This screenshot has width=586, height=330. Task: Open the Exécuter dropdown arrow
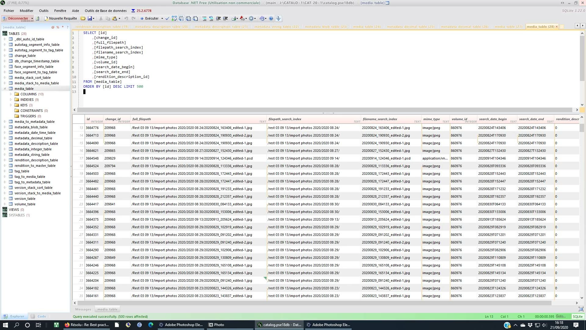point(162,18)
